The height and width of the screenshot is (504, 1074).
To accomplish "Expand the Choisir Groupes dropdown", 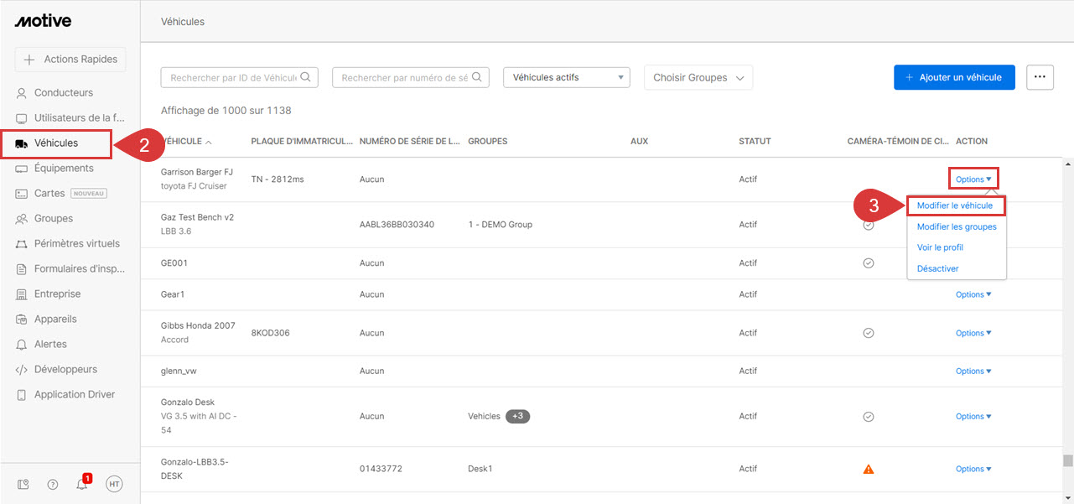I will [x=698, y=76].
